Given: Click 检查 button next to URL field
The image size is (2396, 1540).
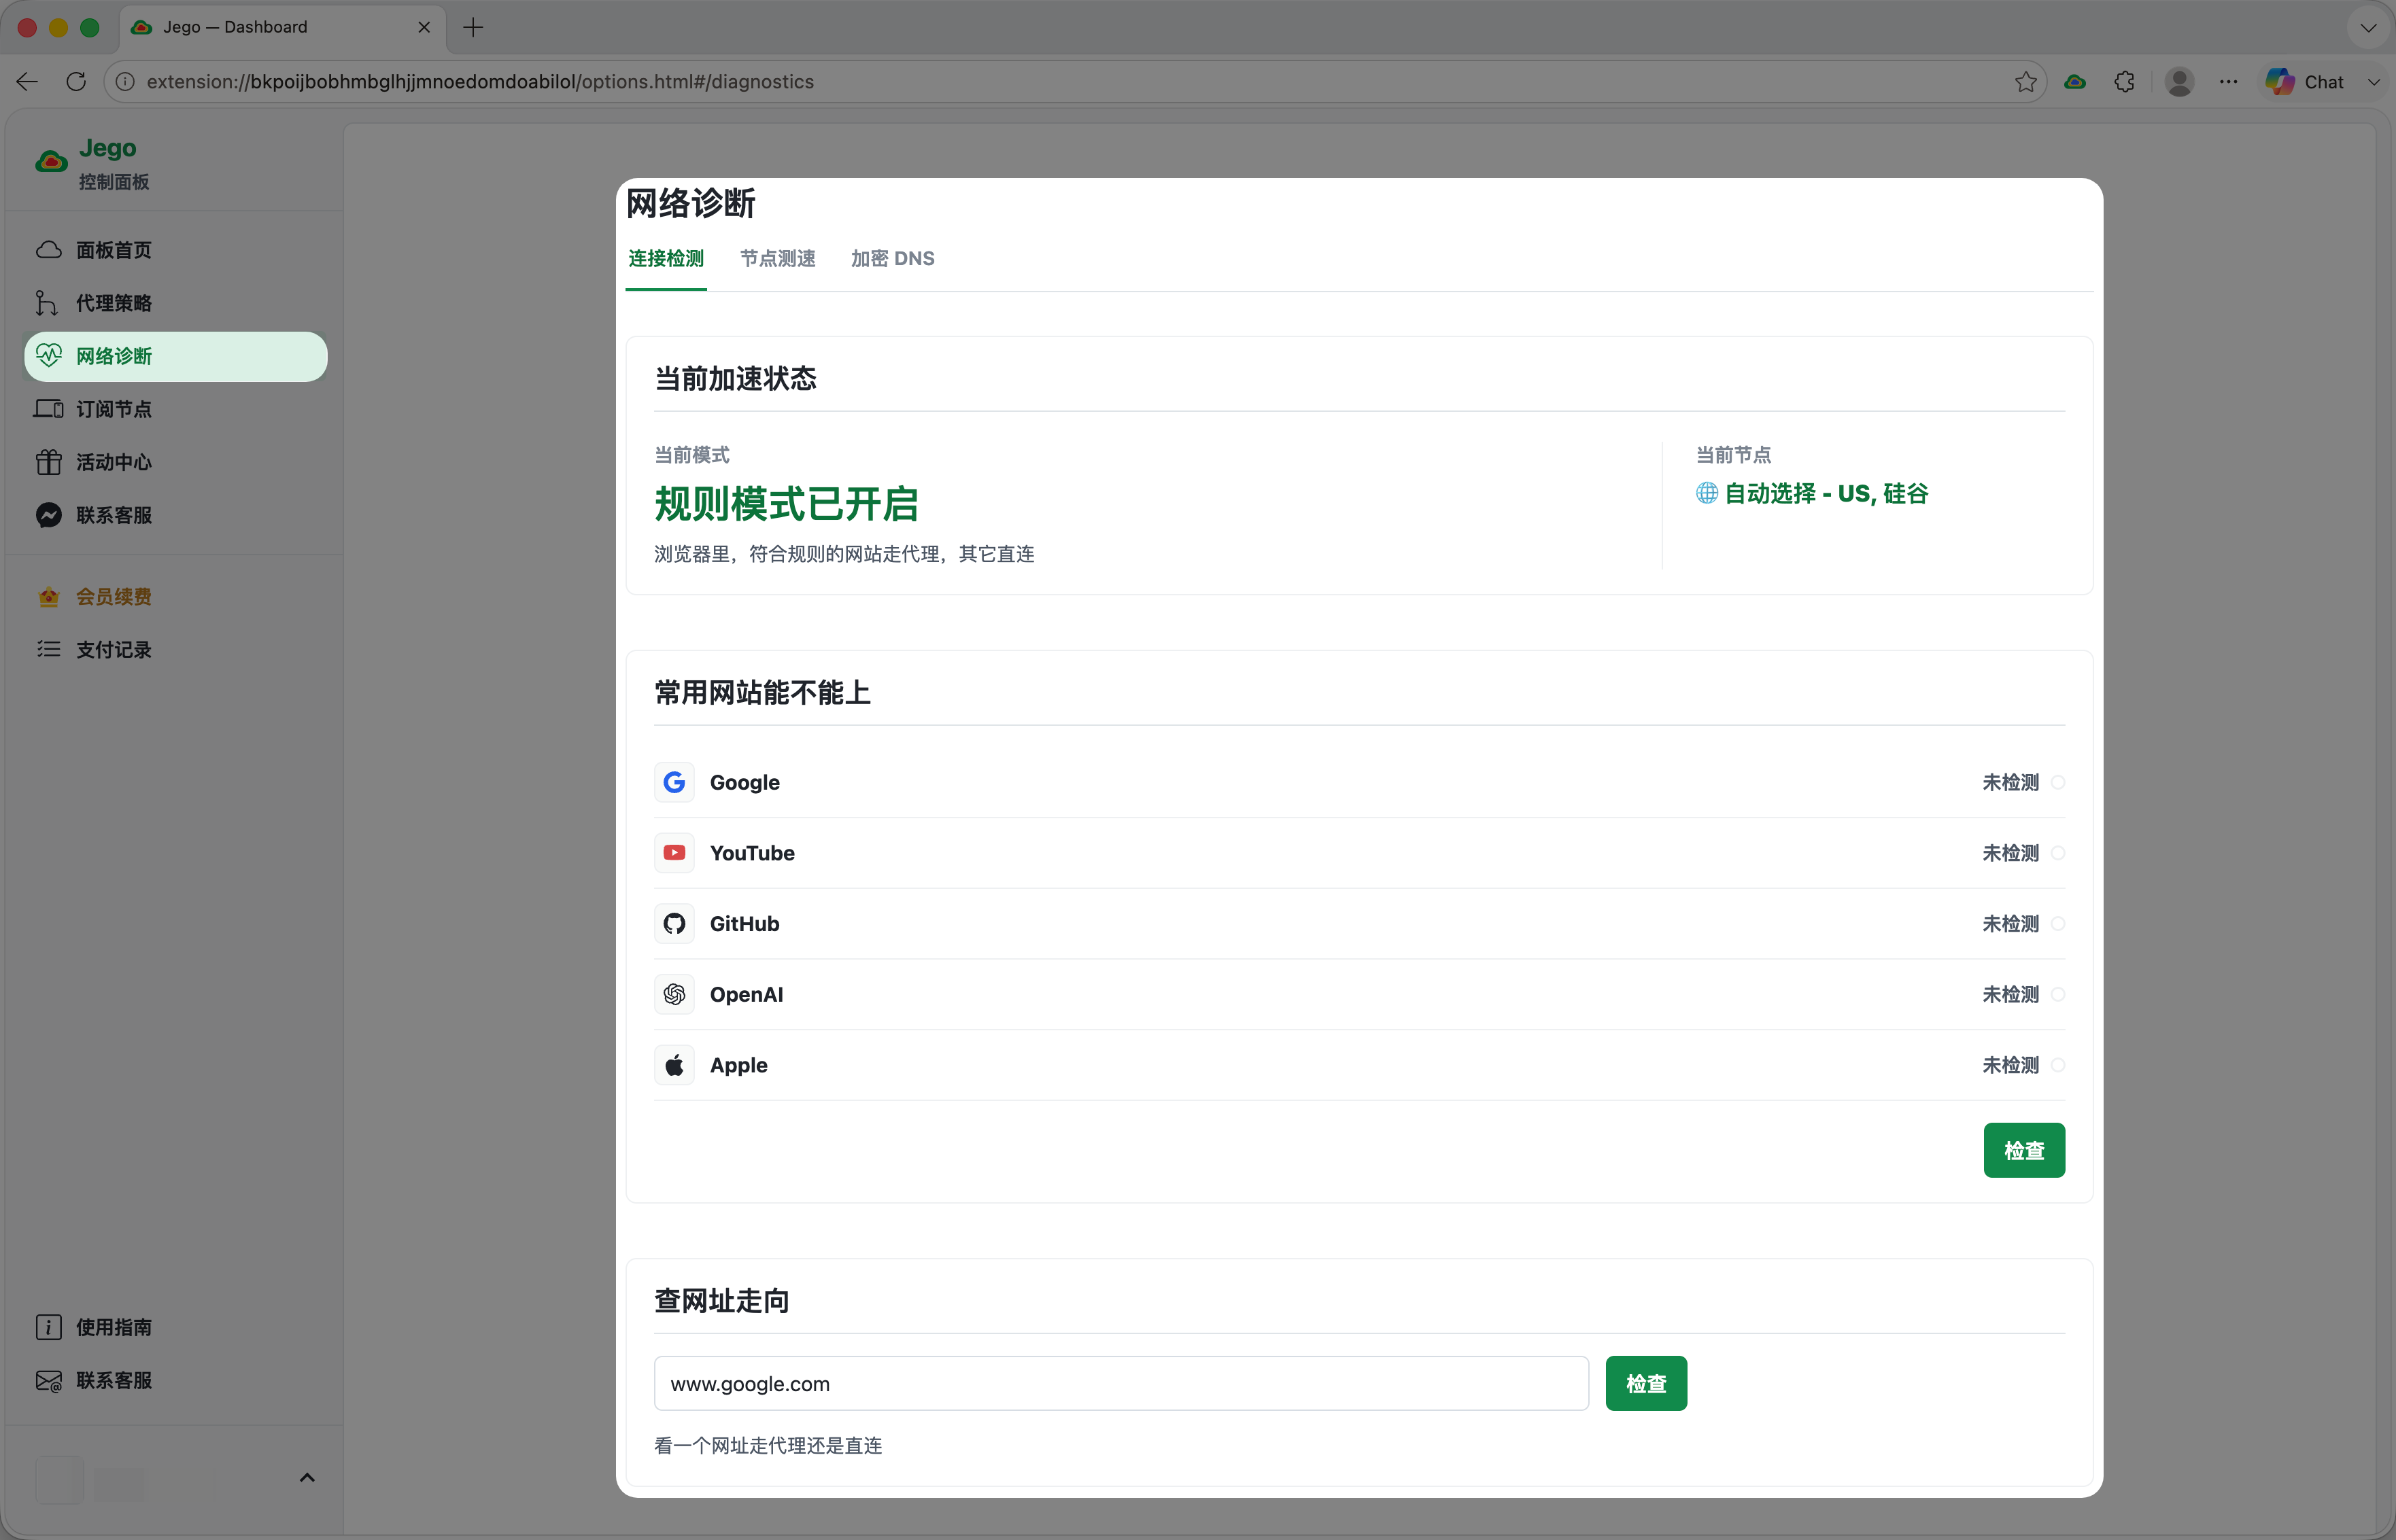Looking at the screenshot, I should tap(1645, 1384).
